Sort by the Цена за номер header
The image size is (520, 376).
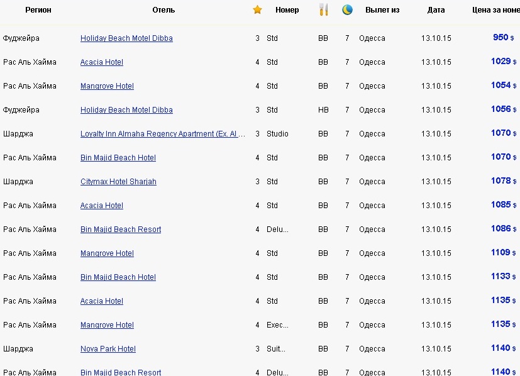[495, 10]
